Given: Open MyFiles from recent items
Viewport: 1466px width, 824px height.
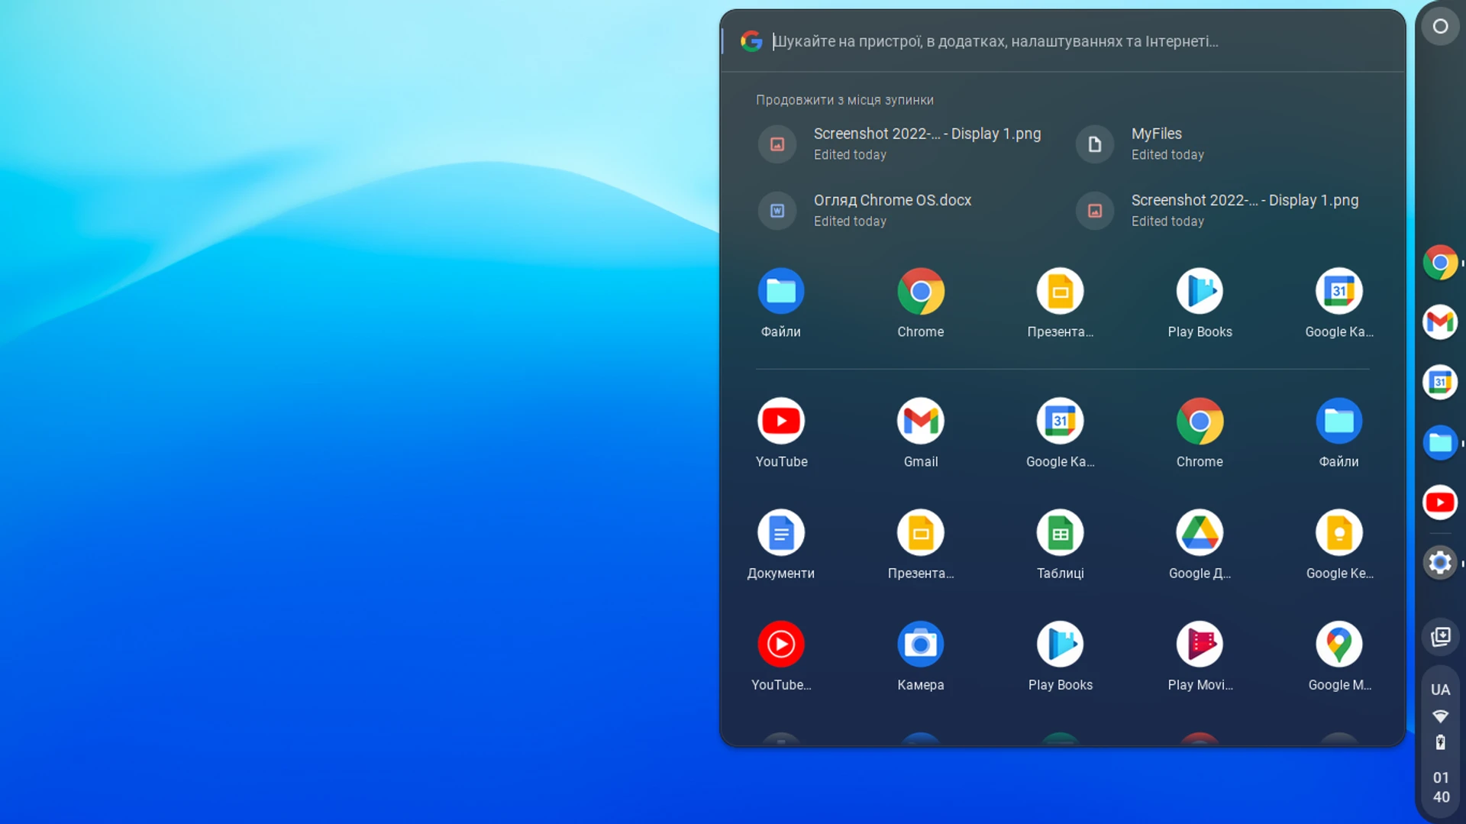Looking at the screenshot, I should tap(1156, 134).
